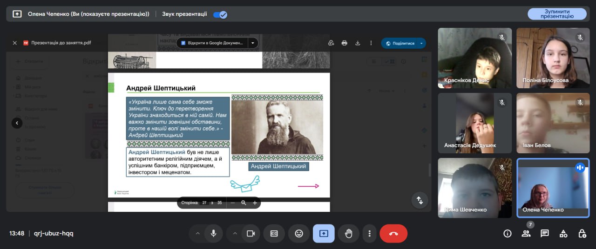Toggle closed captions button

click(274, 234)
